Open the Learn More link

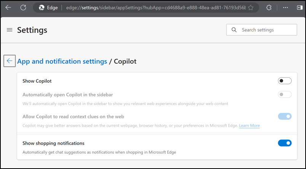249,126
